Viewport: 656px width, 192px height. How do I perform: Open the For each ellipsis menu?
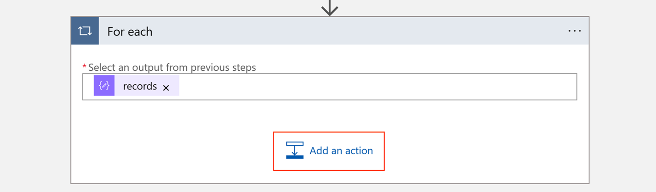coord(574,31)
